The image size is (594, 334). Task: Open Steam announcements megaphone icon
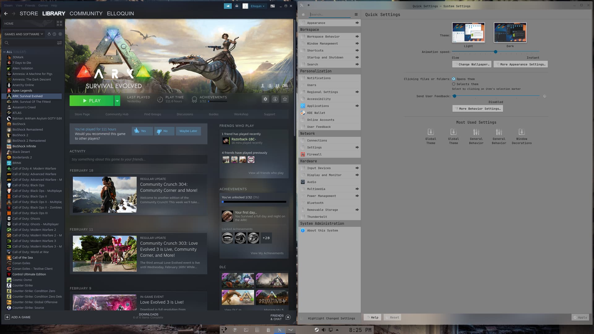click(228, 6)
